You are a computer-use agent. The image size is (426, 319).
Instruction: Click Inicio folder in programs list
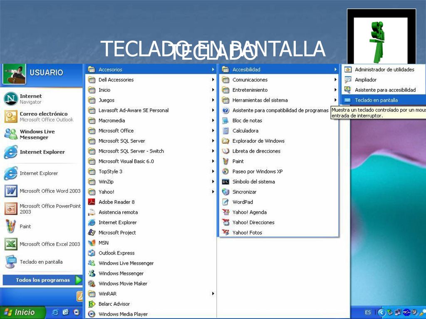(x=151, y=90)
